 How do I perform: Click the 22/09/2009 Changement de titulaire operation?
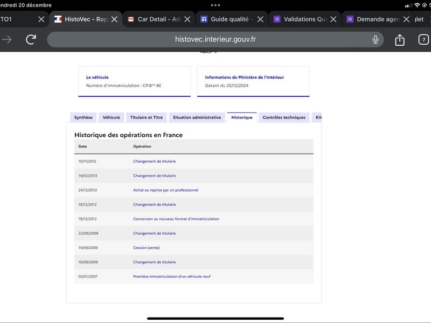point(155,234)
